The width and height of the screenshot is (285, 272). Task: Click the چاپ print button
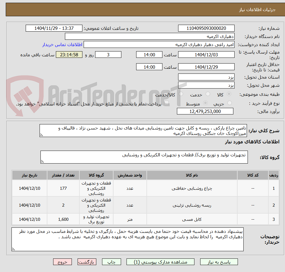[x=111, y=262]
